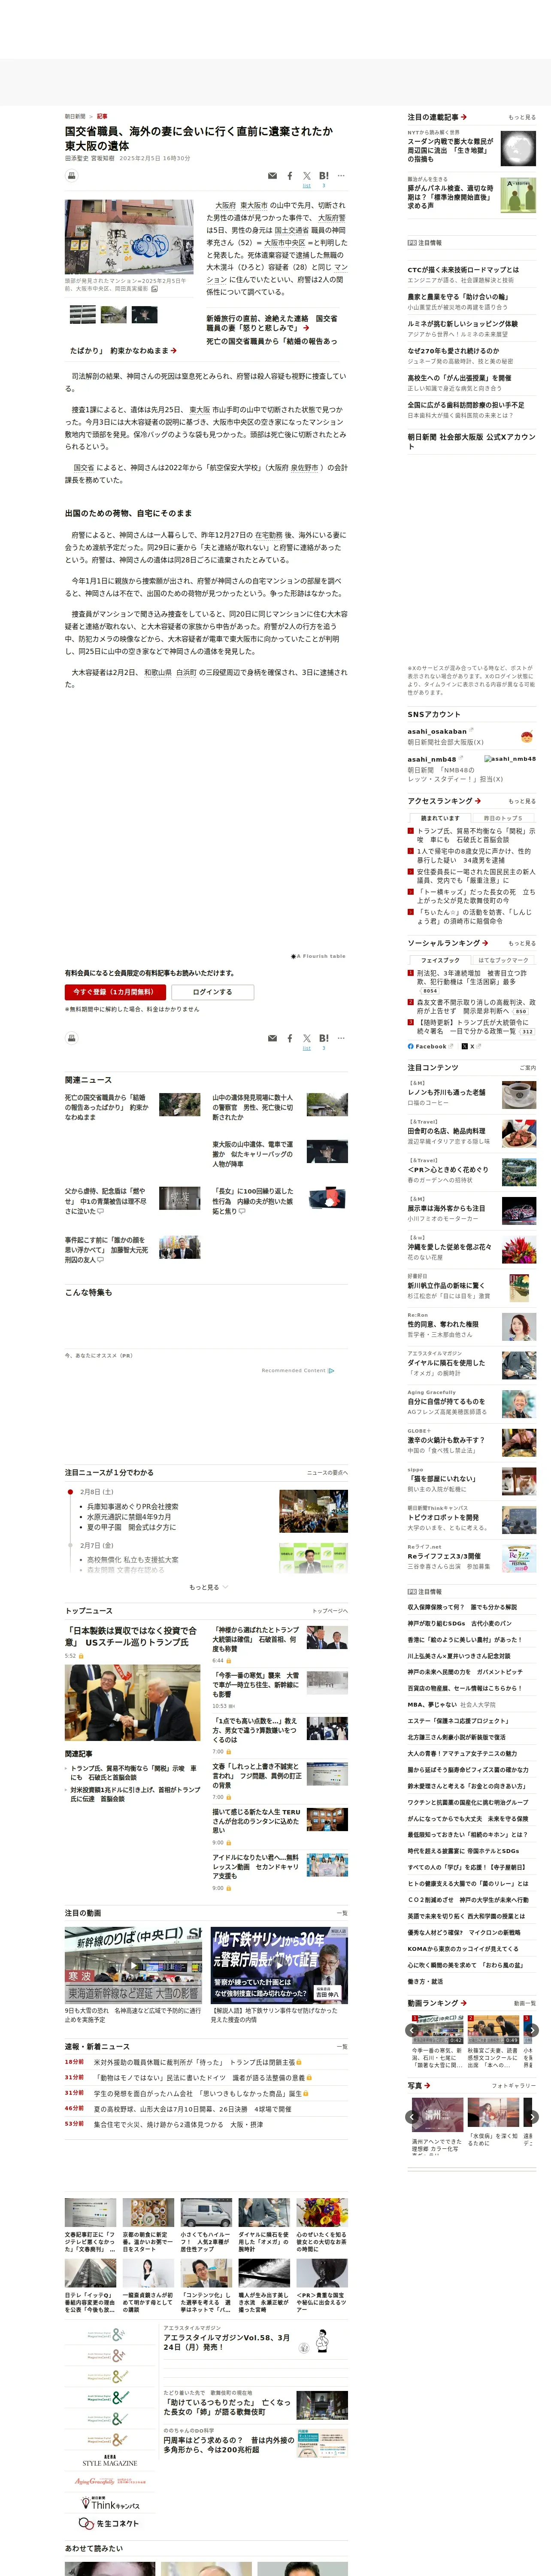Click もっと見る next to ソーシャルランキング

(x=521, y=943)
